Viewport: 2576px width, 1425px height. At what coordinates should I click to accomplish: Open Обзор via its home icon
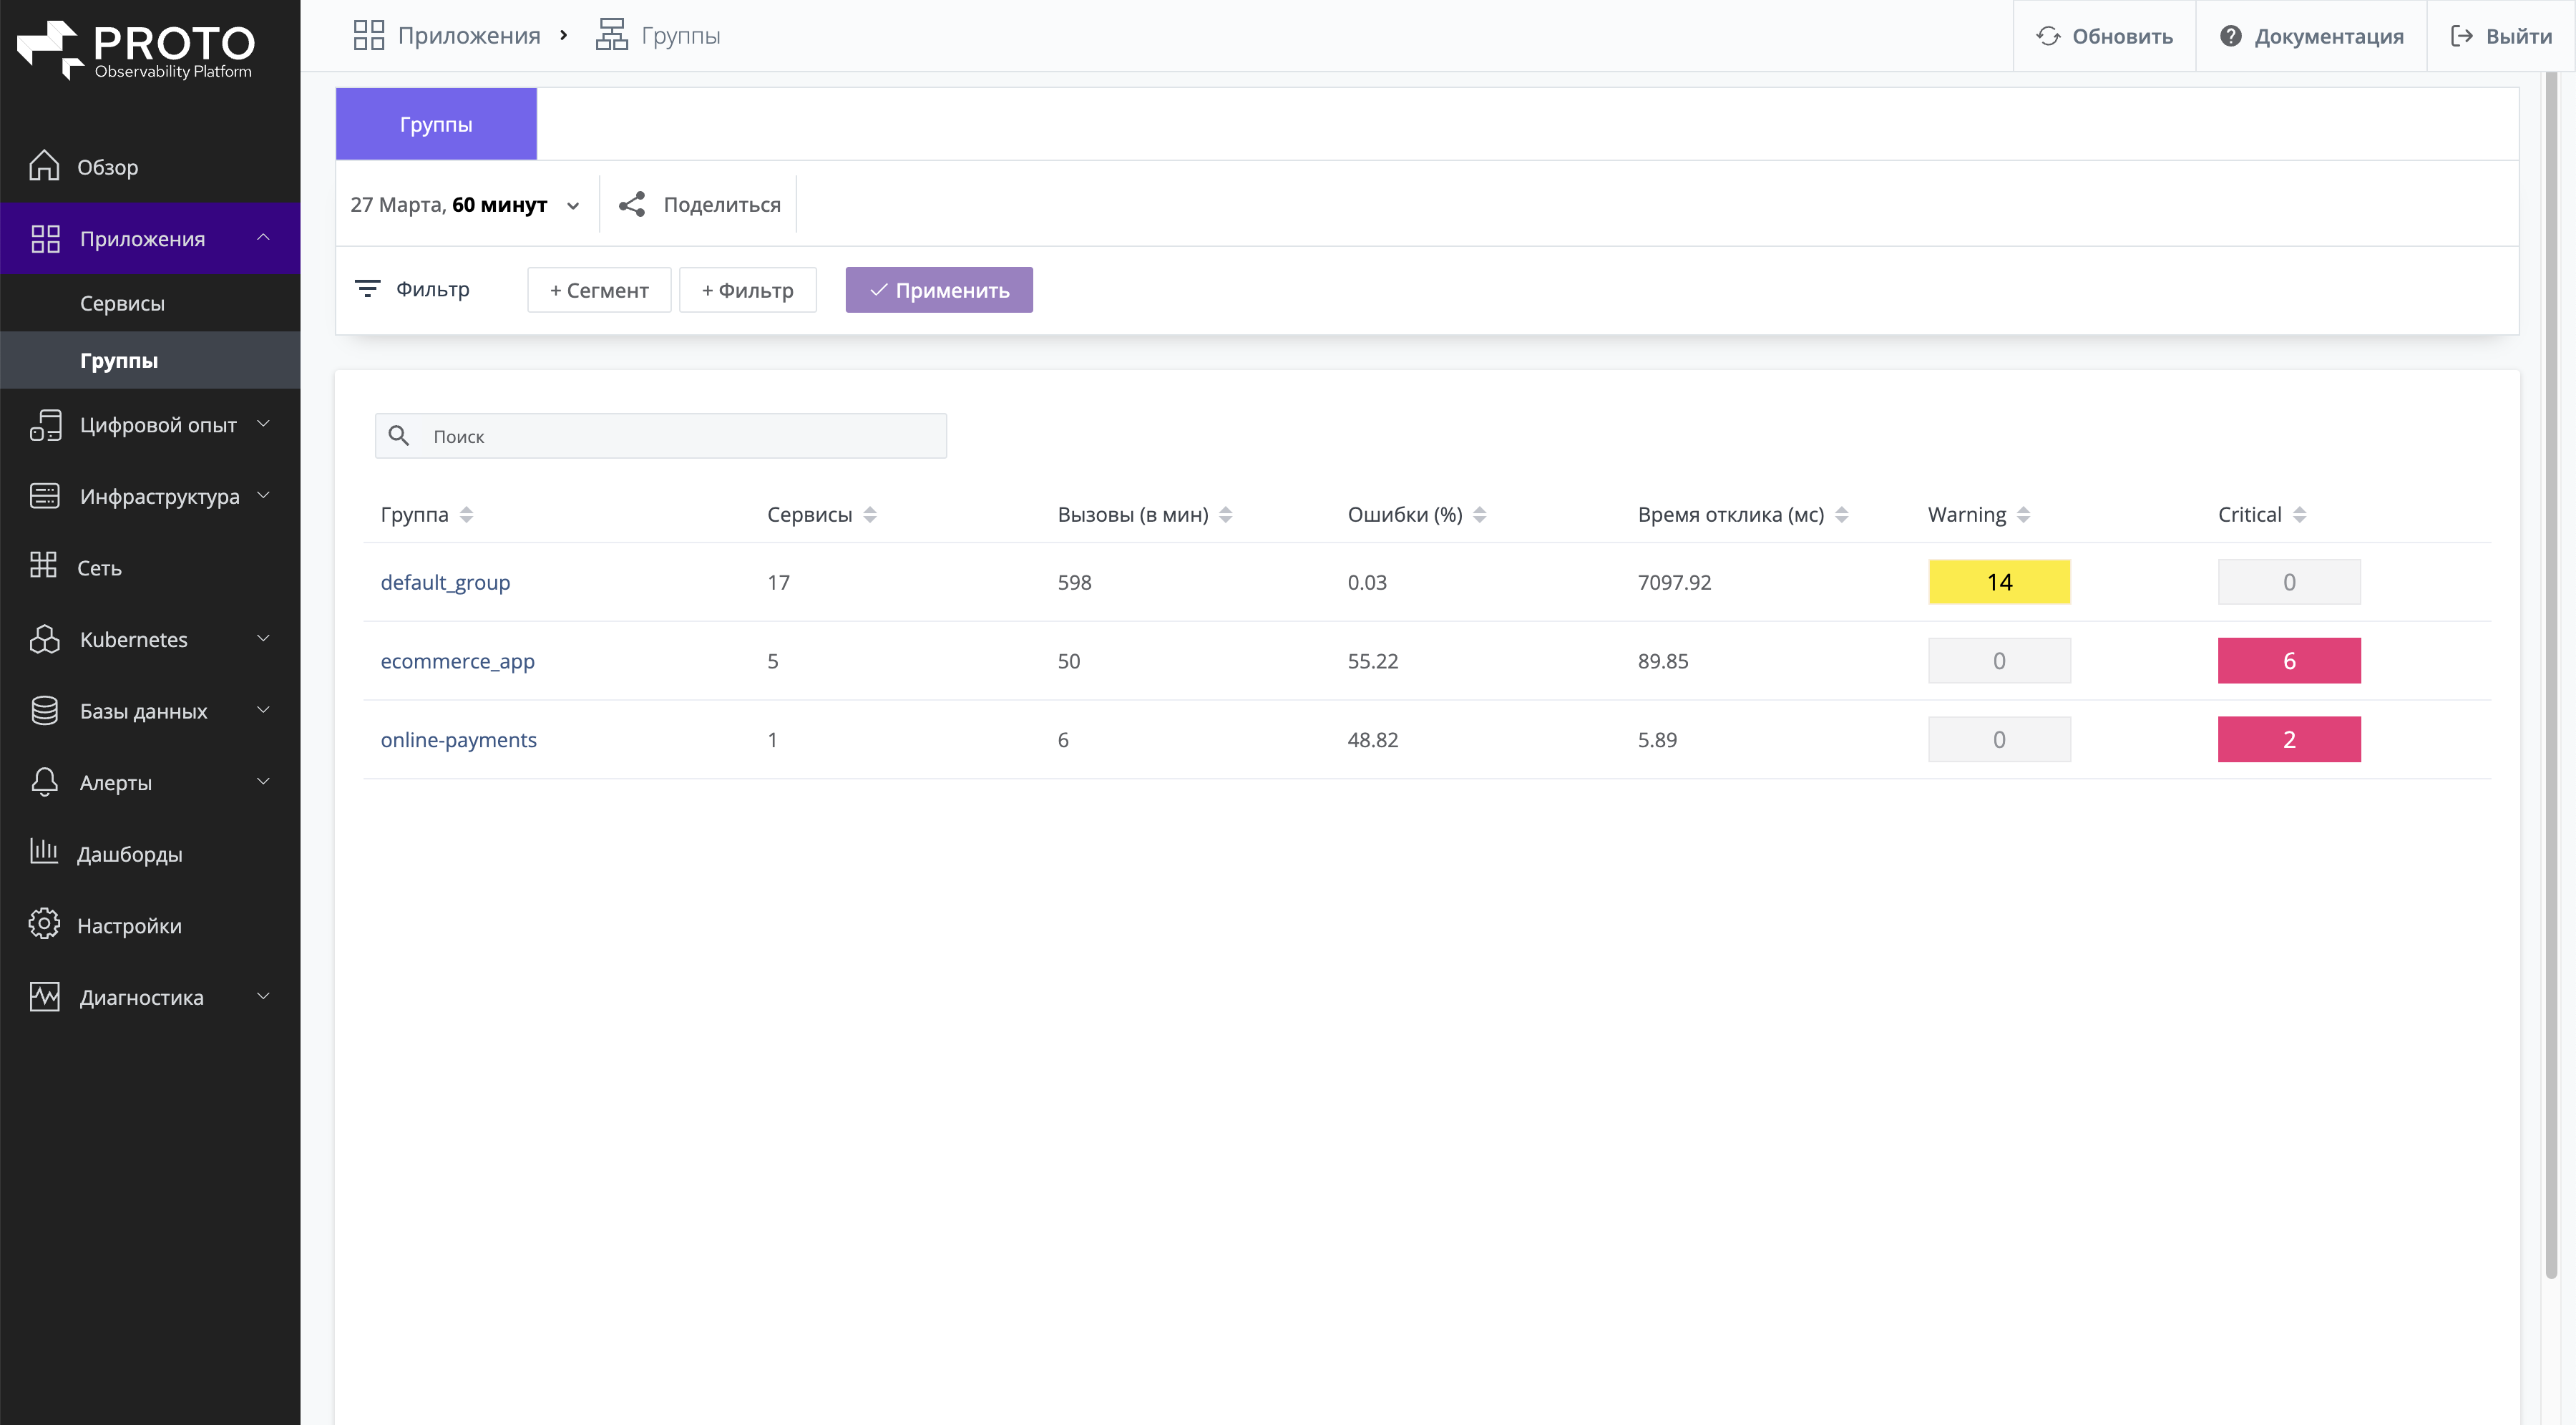click(x=44, y=166)
